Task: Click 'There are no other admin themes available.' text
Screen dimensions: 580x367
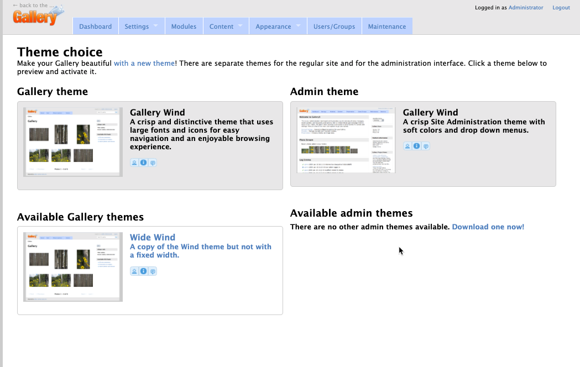Action: [370, 227]
